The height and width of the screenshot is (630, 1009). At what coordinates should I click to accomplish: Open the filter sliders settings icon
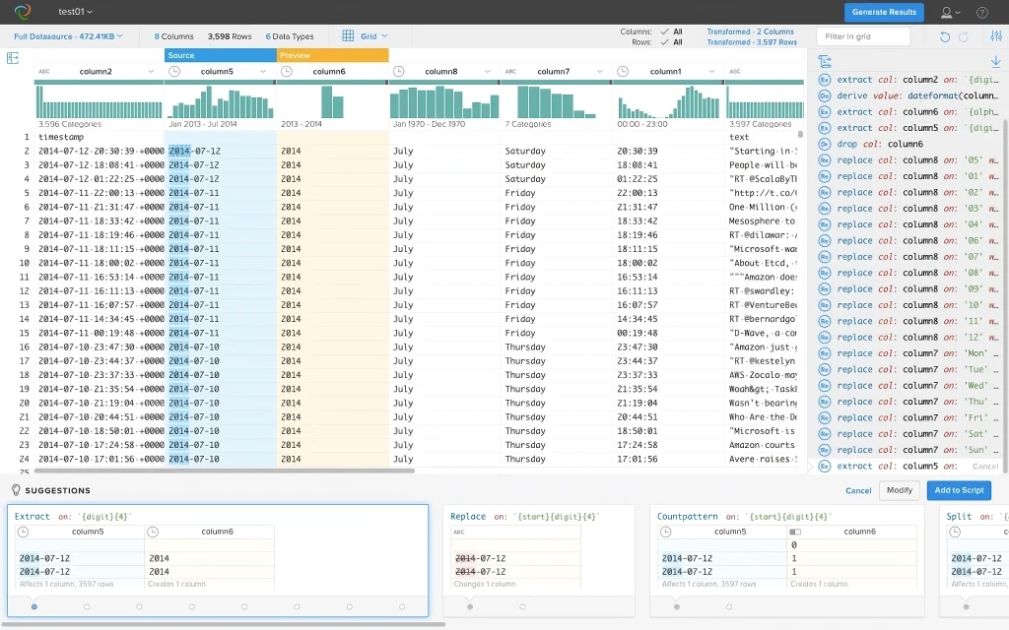click(996, 36)
